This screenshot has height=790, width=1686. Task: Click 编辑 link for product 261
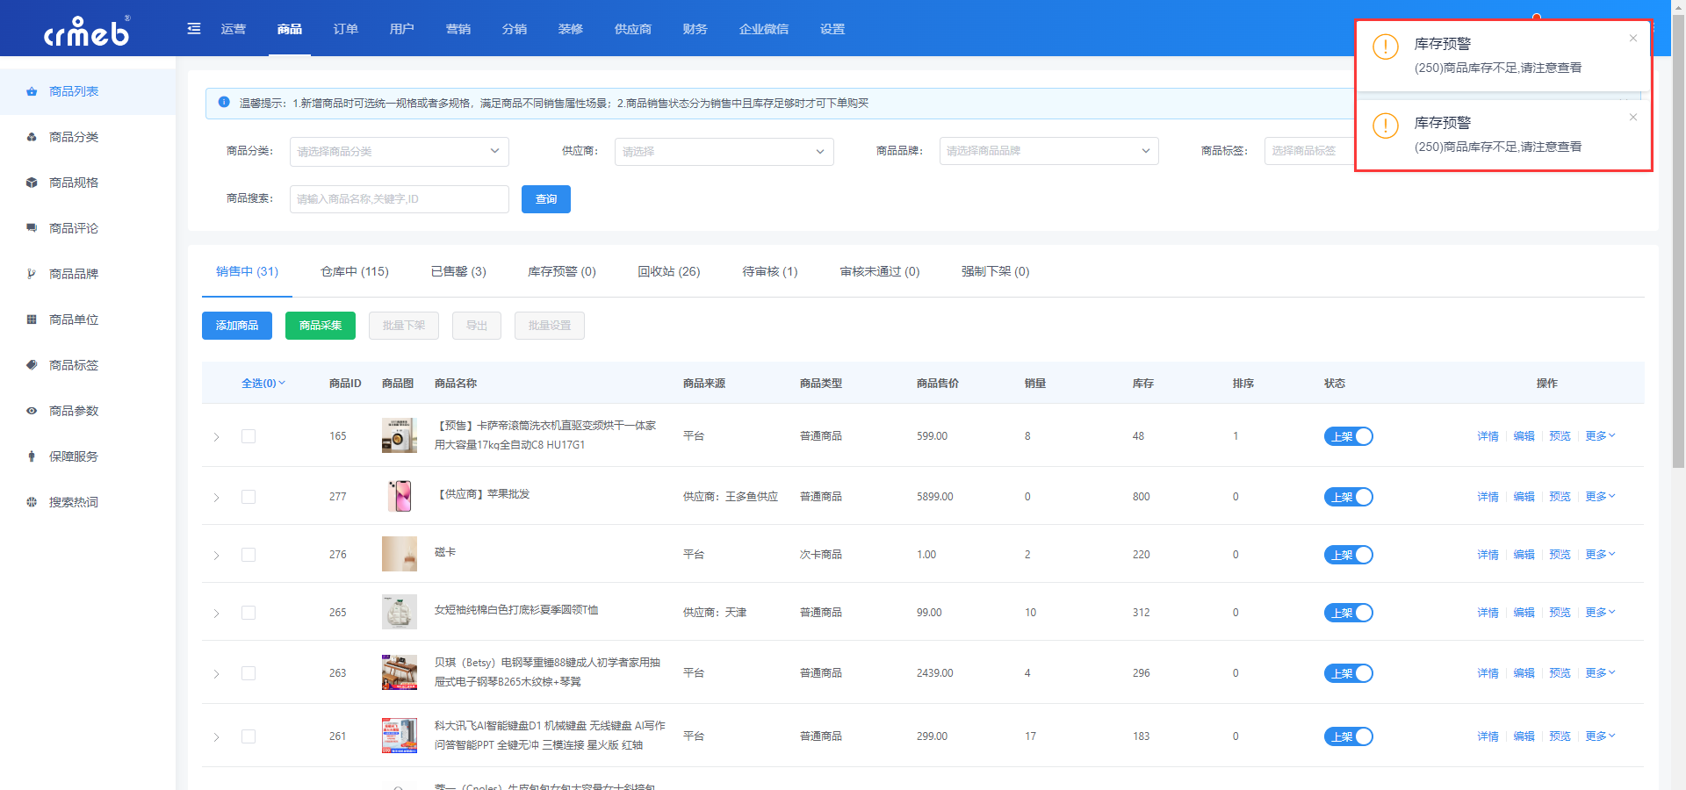click(1524, 736)
